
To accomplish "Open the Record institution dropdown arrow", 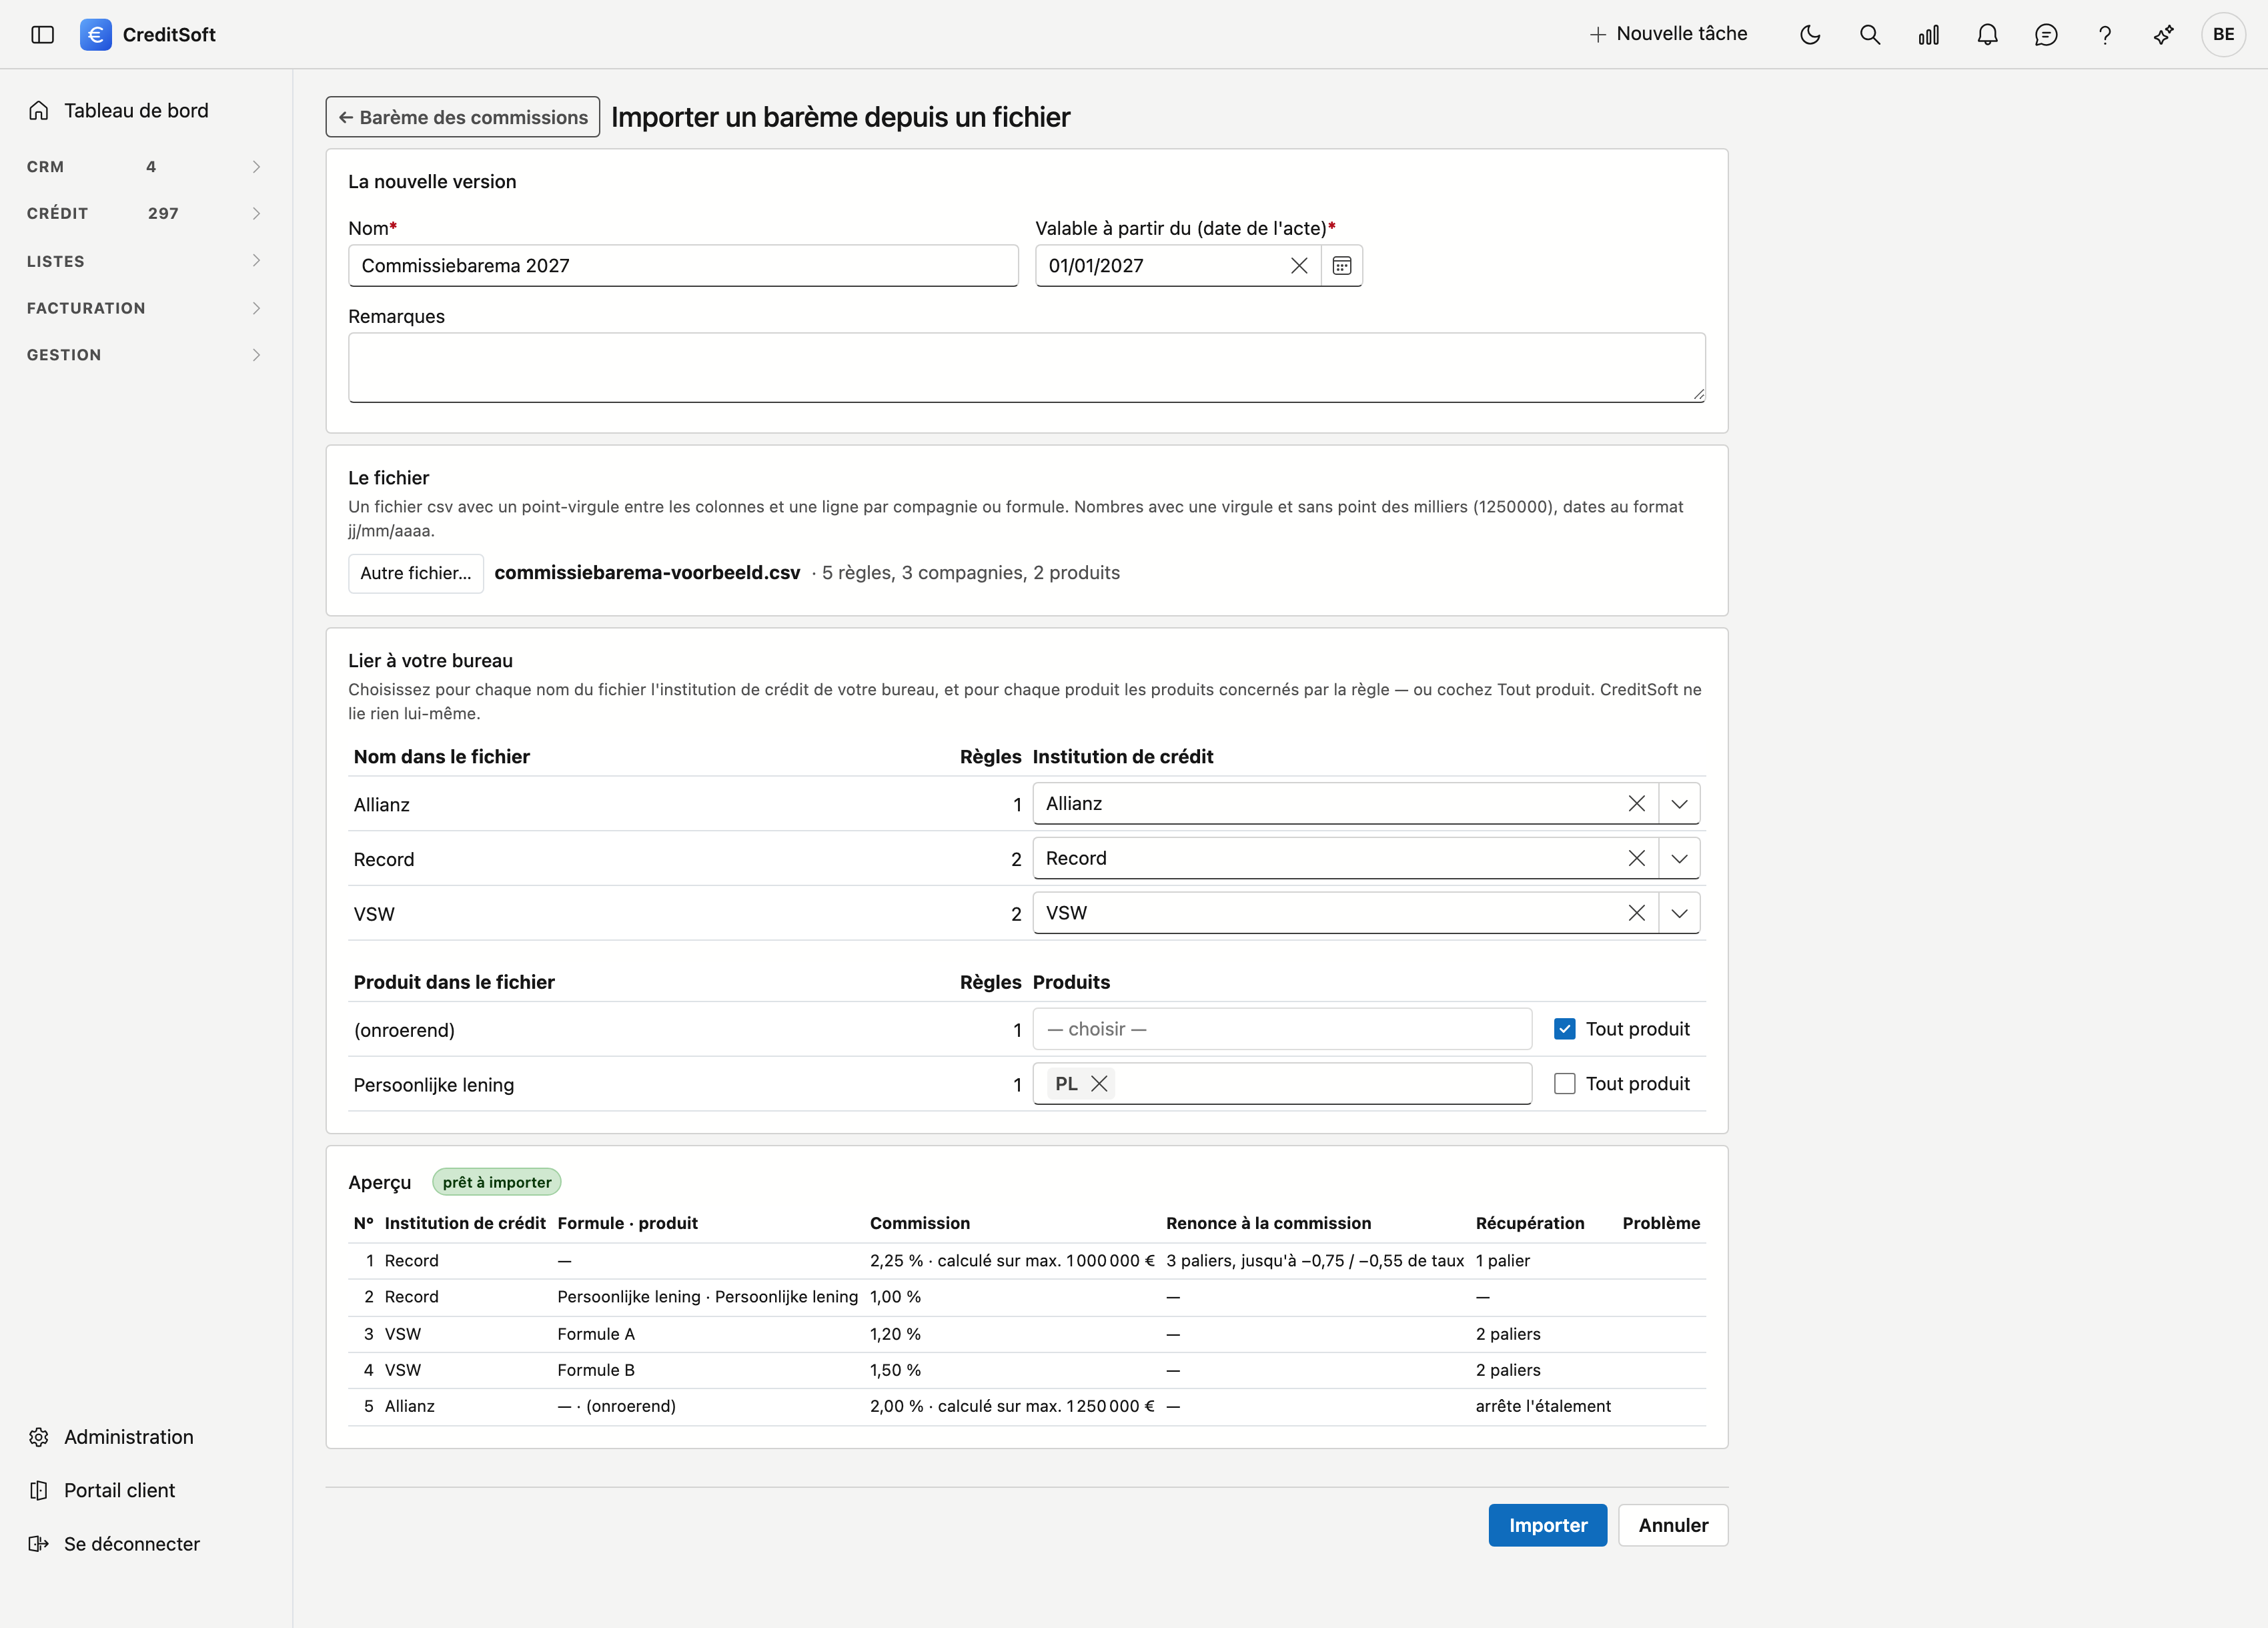I will [x=1679, y=859].
